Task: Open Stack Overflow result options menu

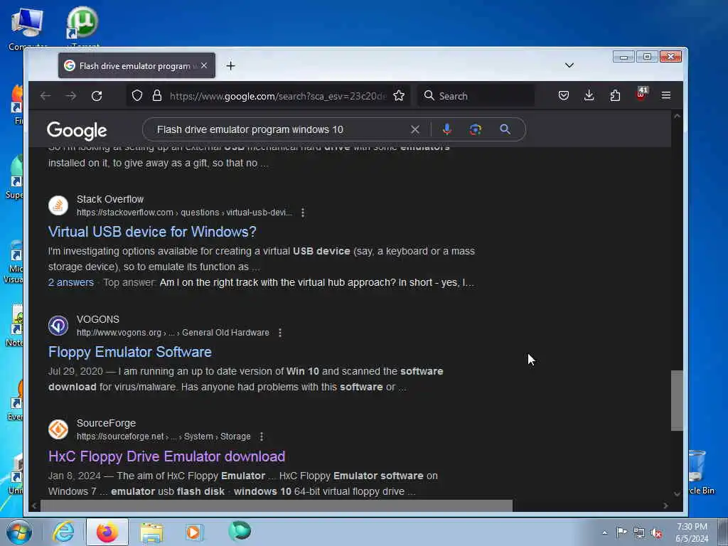Action: click(303, 213)
